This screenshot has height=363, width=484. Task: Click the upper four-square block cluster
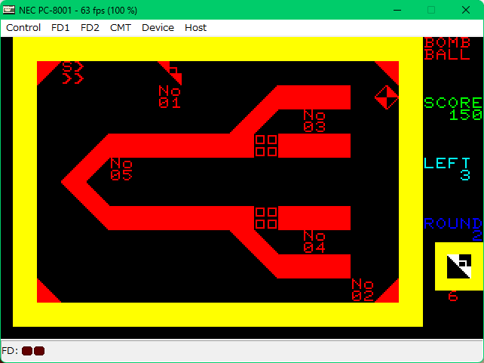point(266,146)
